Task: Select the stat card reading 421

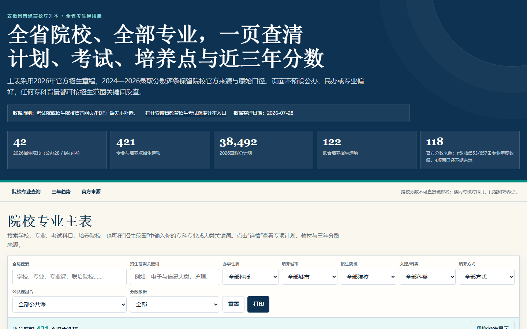Action: tap(160, 150)
